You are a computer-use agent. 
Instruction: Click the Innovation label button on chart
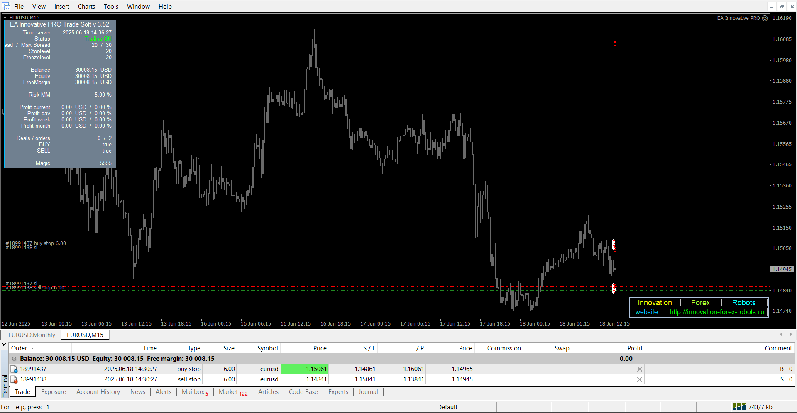pos(655,303)
